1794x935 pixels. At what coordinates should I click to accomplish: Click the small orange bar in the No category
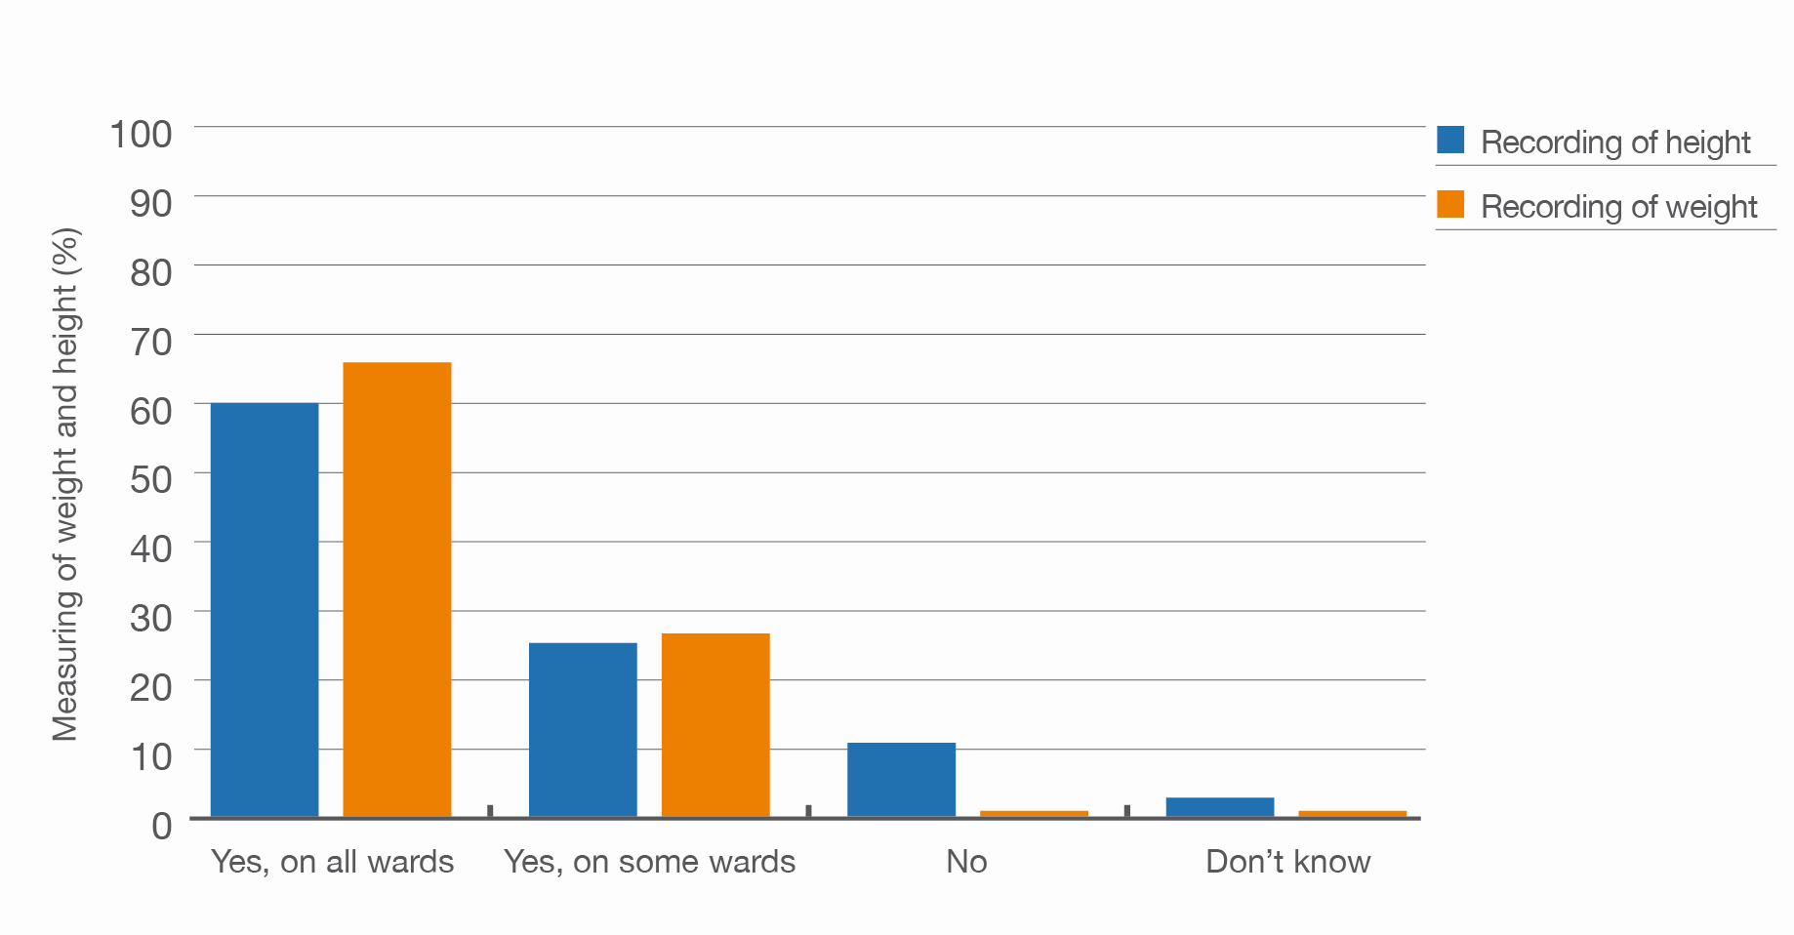tap(1034, 814)
